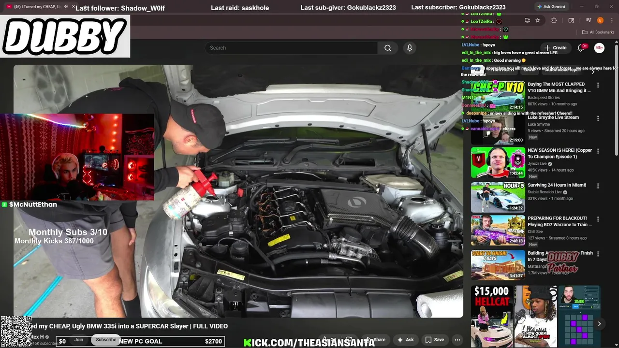Click the install app icon in address bar
This screenshot has height=348, width=619.
click(527, 20)
